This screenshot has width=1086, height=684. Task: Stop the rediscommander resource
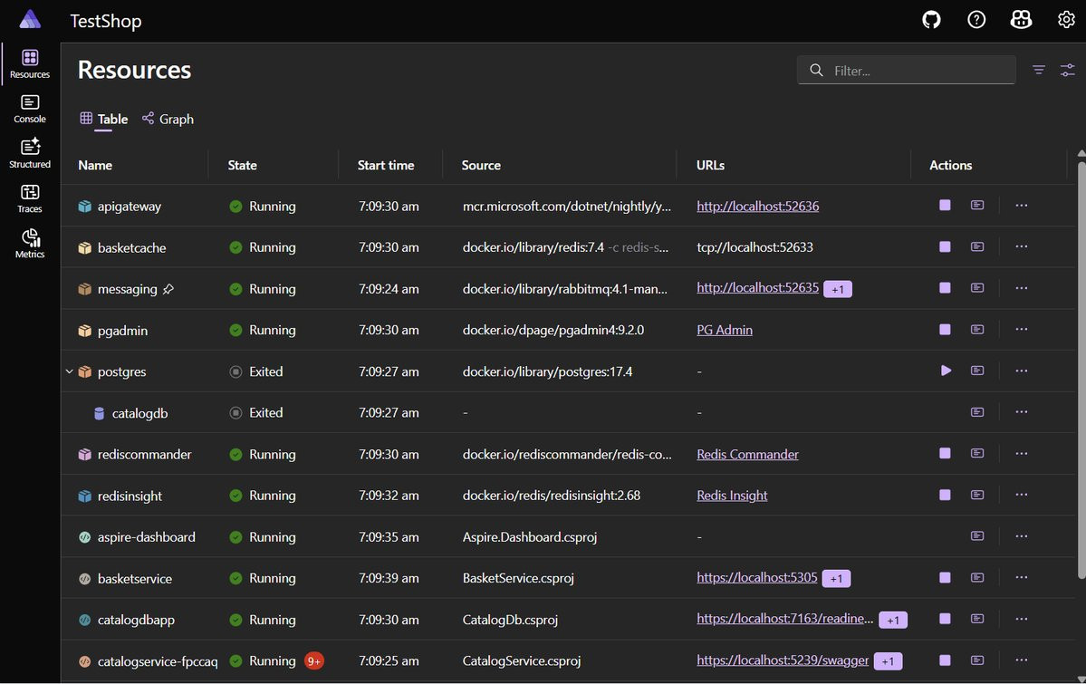(945, 453)
